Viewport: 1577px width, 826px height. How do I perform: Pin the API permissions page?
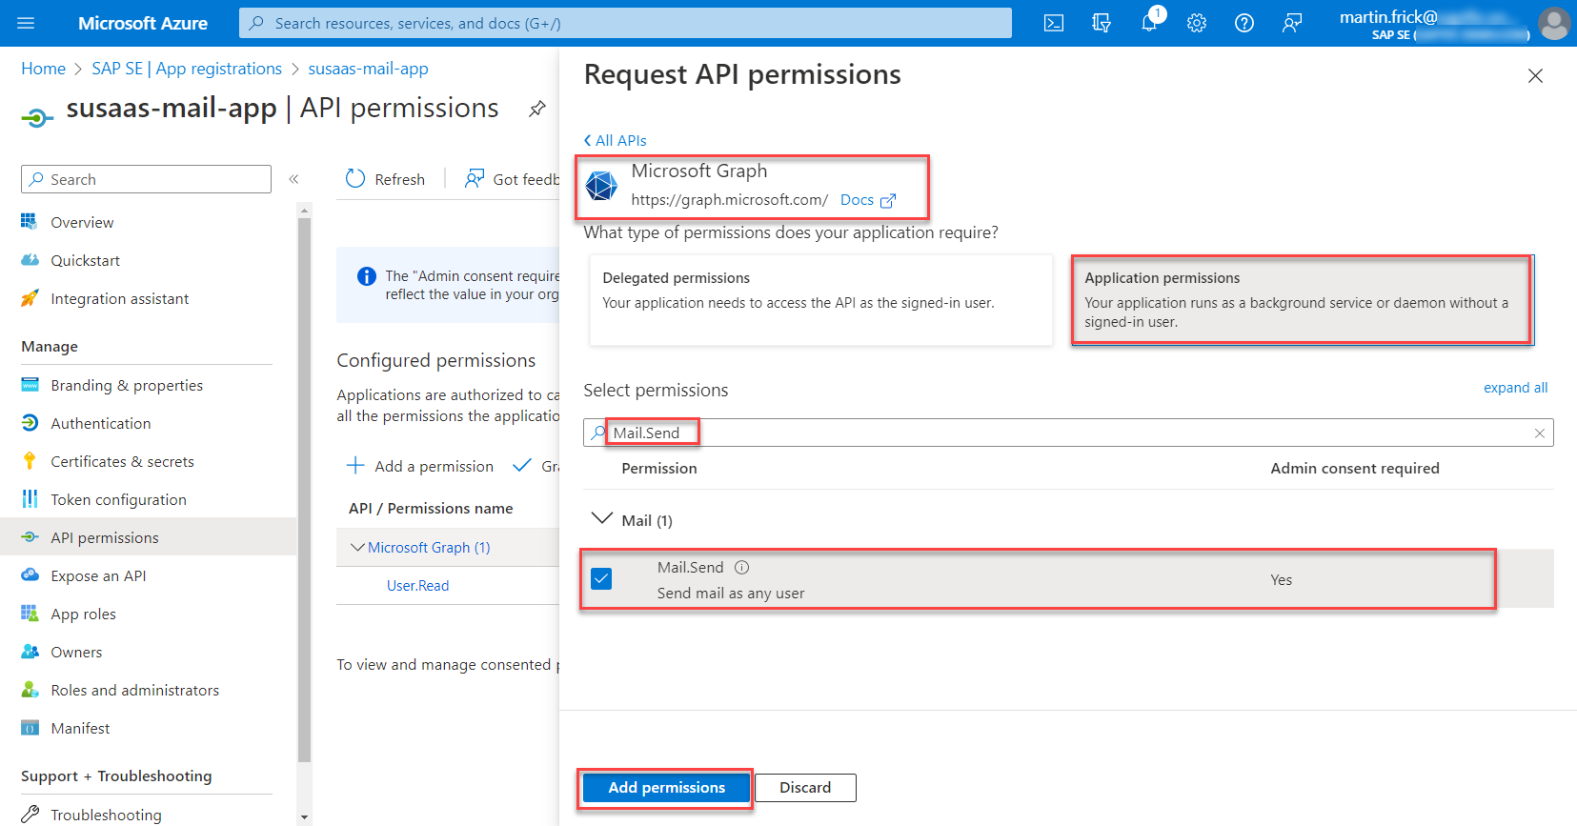click(x=537, y=109)
